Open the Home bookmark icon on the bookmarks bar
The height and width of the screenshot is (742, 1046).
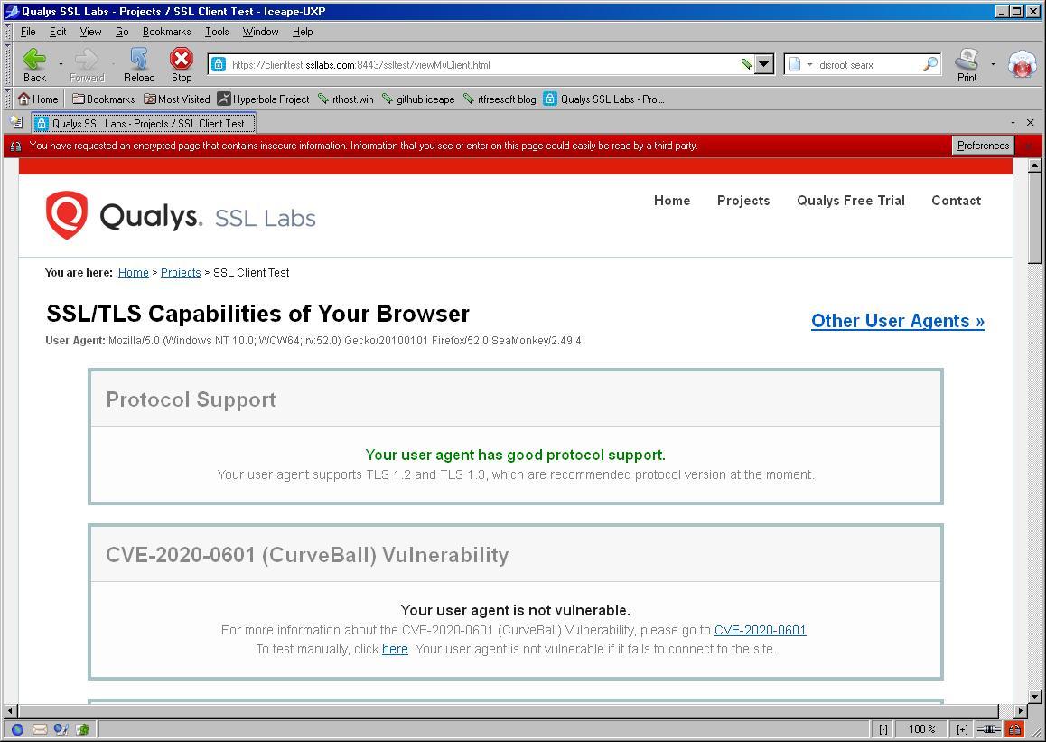[x=38, y=99]
